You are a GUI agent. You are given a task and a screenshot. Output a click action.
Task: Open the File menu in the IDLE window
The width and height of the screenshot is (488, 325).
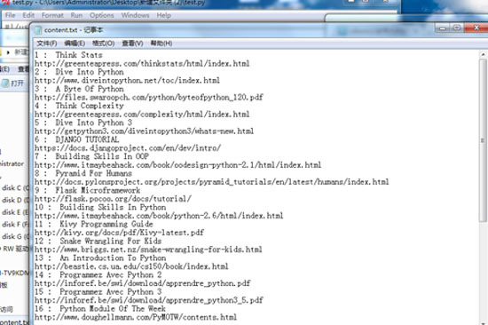[x=10, y=15]
